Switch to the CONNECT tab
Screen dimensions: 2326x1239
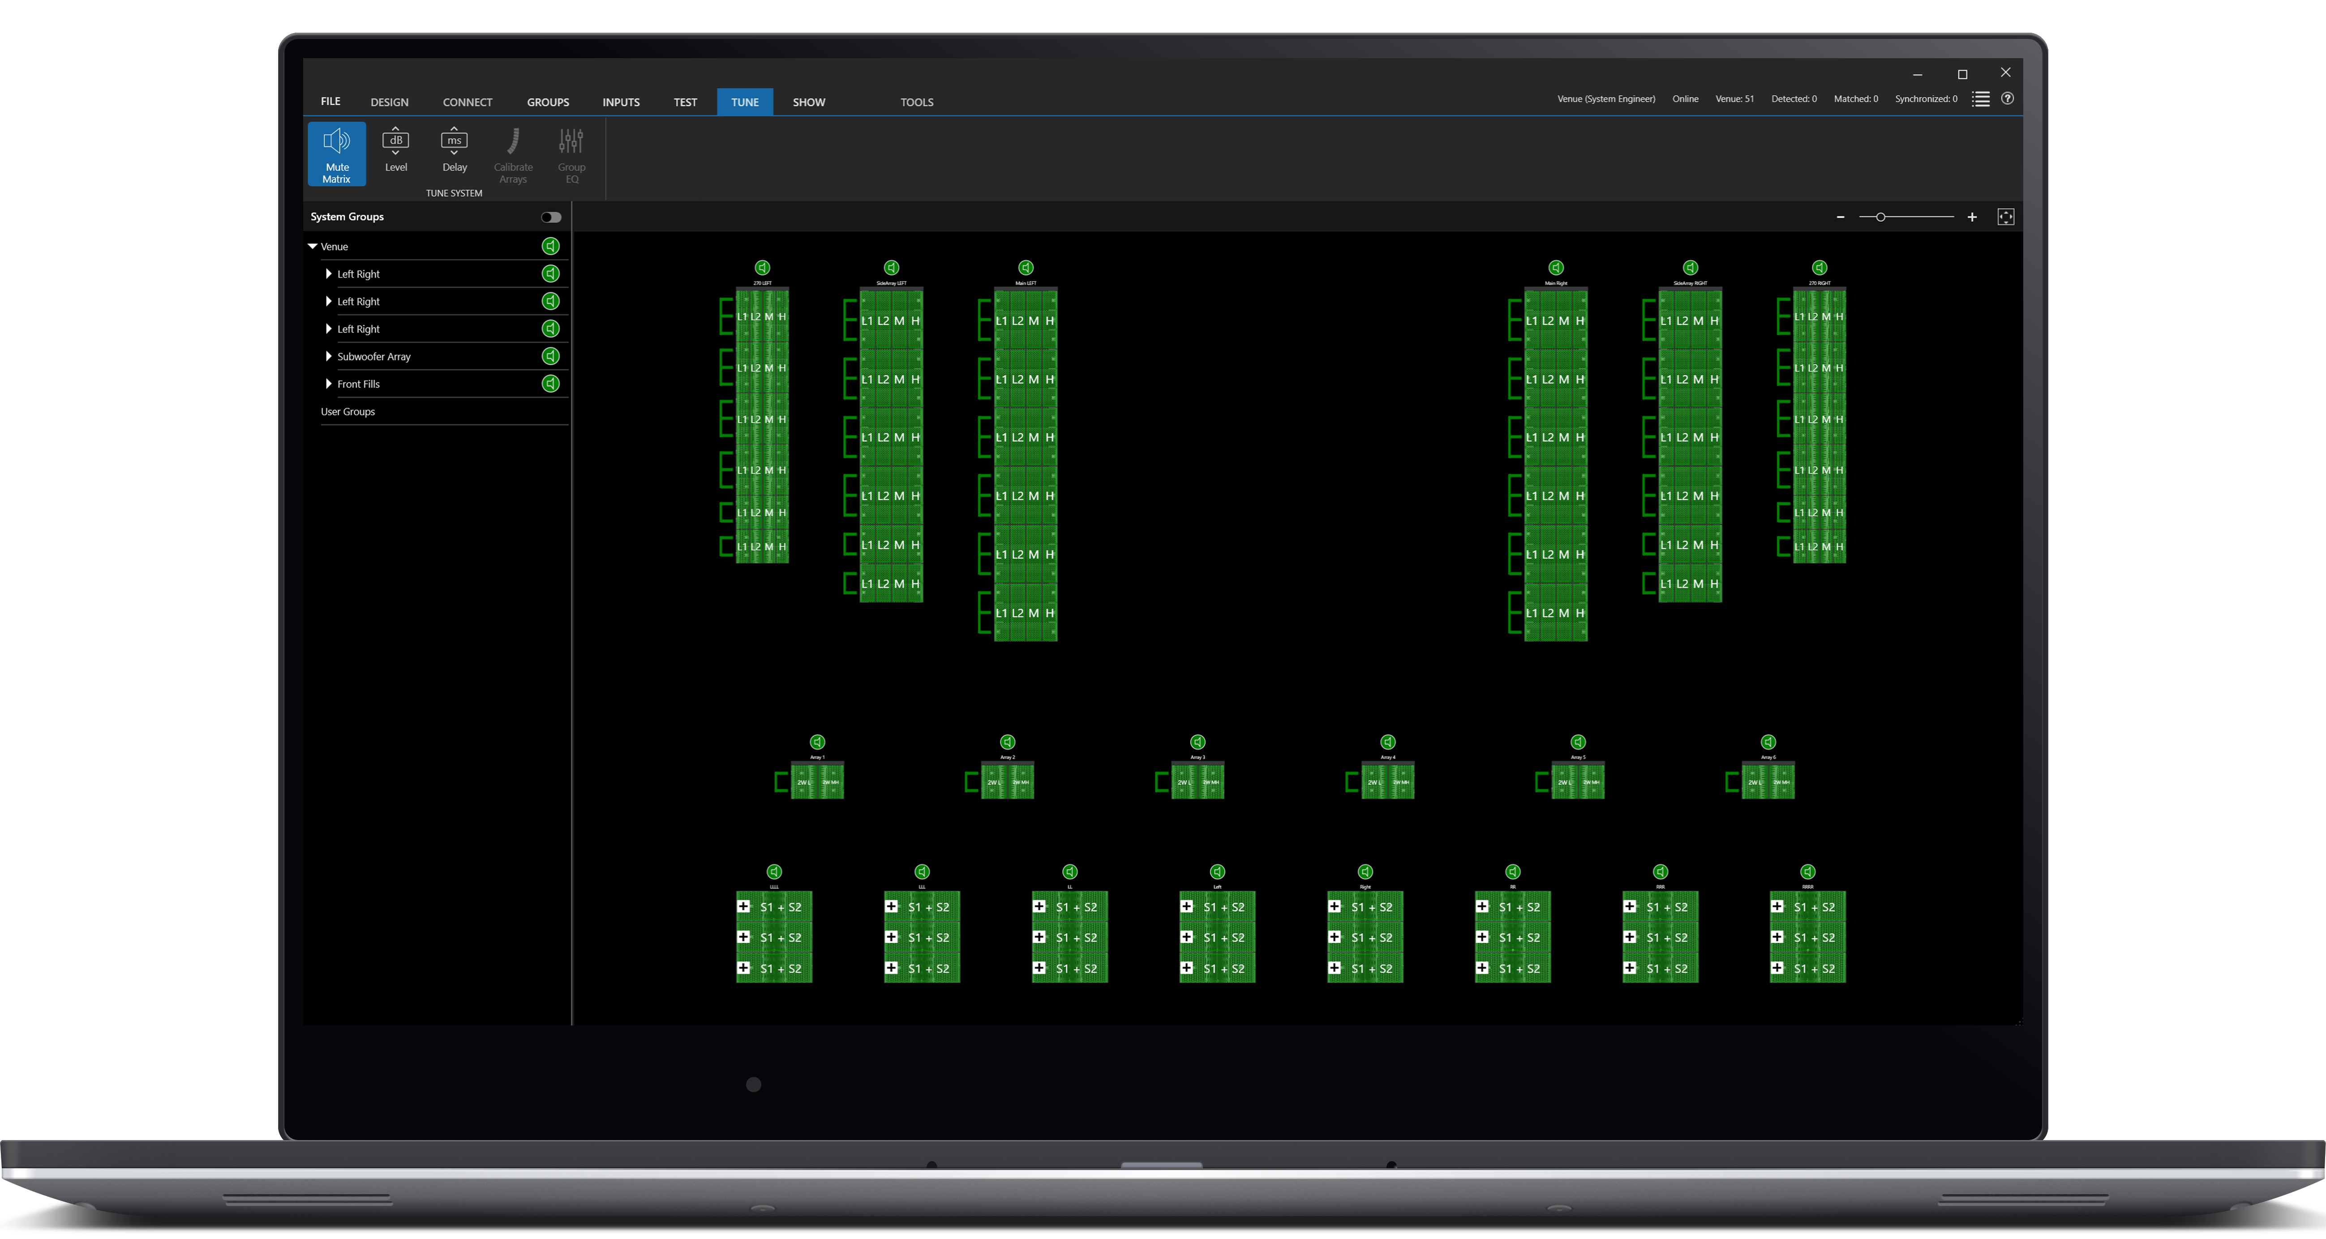[468, 102]
